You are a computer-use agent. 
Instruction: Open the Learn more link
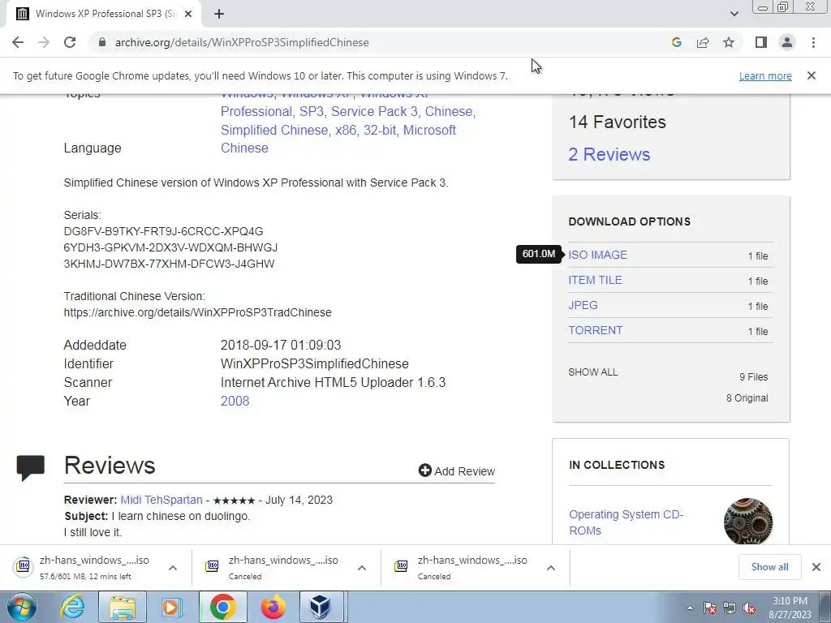[x=765, y=76]
